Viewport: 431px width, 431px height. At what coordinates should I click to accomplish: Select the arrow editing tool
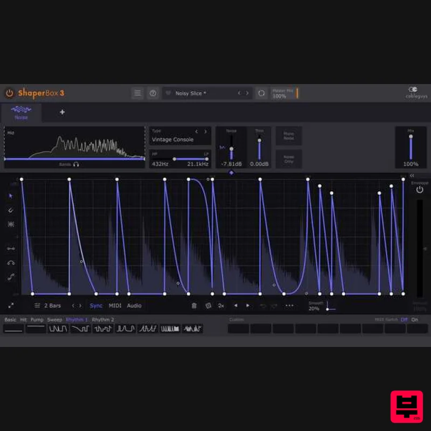11,196
